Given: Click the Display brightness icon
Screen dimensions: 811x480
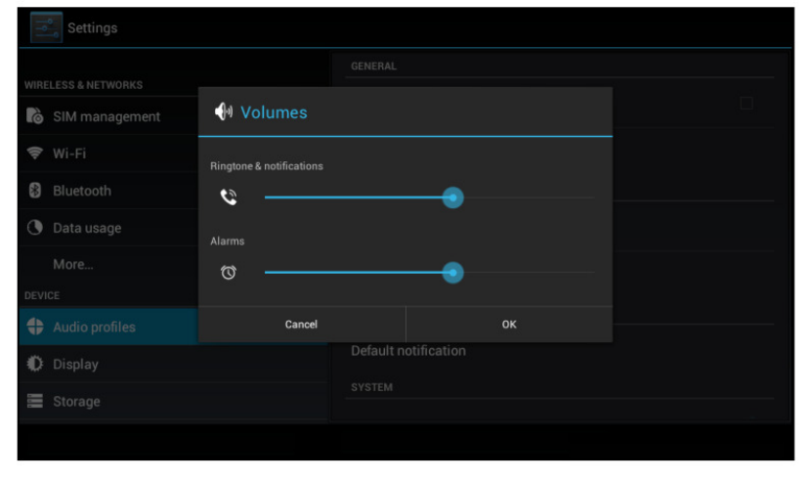Looking at the screenshot, I should [34, 364].
